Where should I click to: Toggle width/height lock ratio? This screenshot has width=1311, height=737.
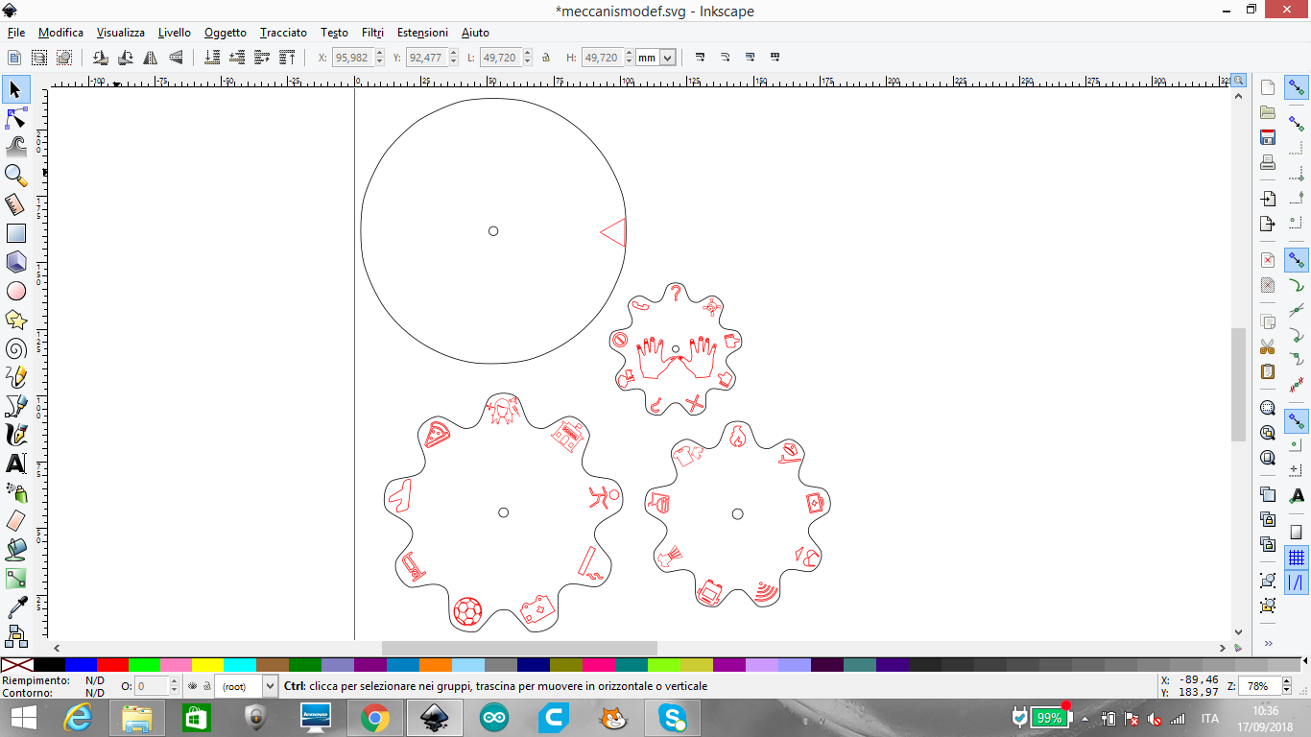pyautogui.click(x=546, y=58)
